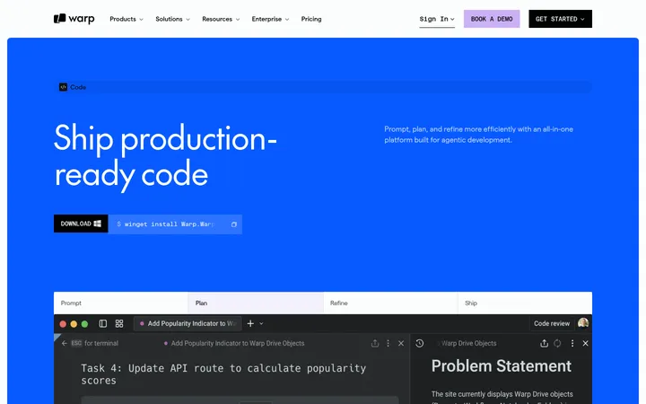Open the Ship tab
Screen dimensions: 646x404
pos(525,303)
